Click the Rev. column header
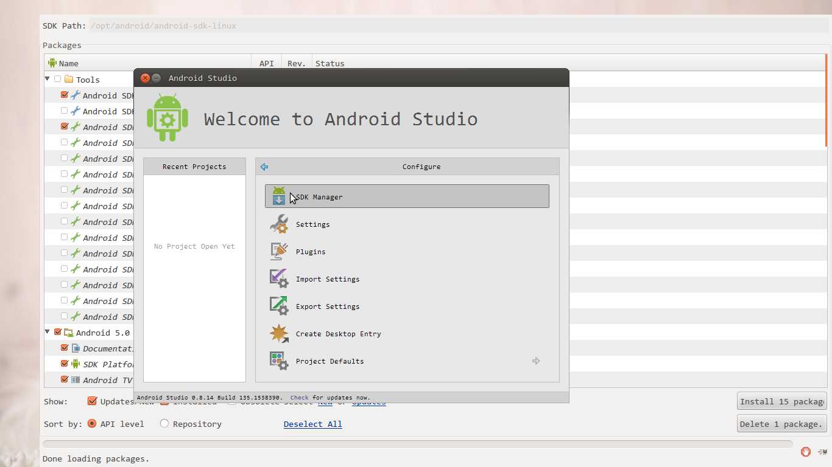This screenshot has width=832, height=467. (297, 63)
